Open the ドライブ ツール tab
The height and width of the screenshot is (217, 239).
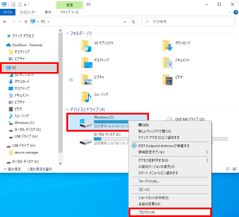(x=69, y=12)
